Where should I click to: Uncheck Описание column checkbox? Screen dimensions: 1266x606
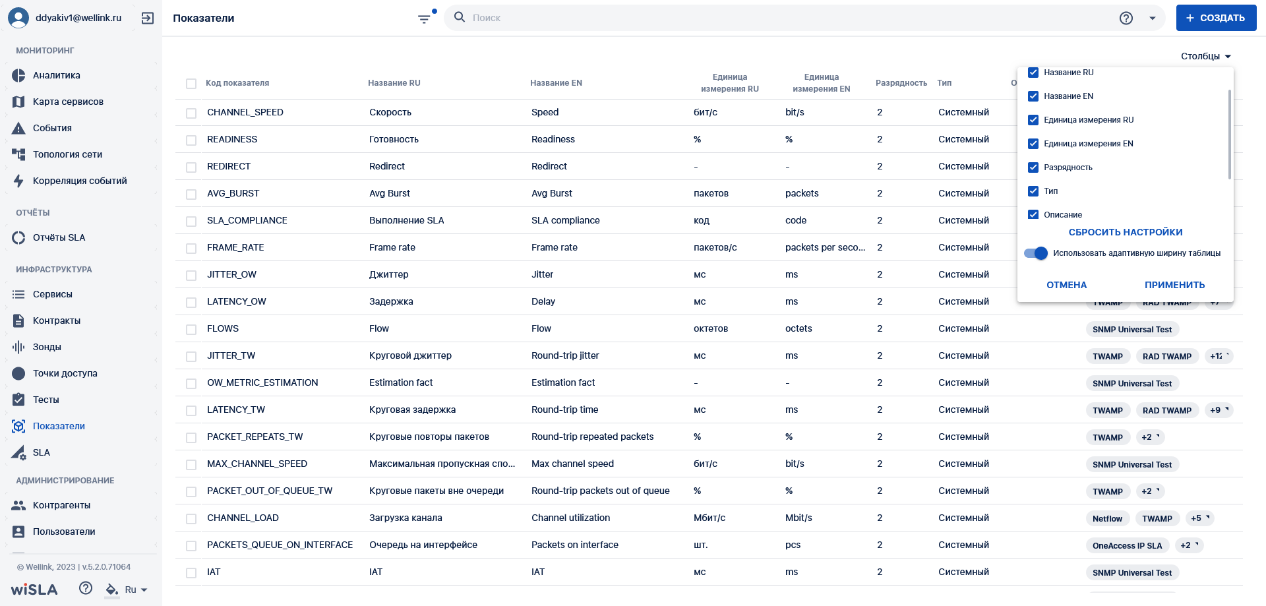1033,215
